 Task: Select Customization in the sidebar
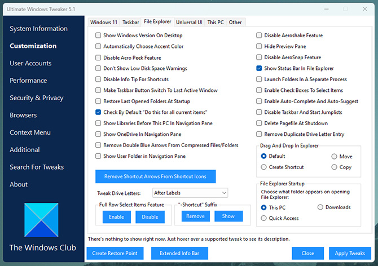(33, 46)
